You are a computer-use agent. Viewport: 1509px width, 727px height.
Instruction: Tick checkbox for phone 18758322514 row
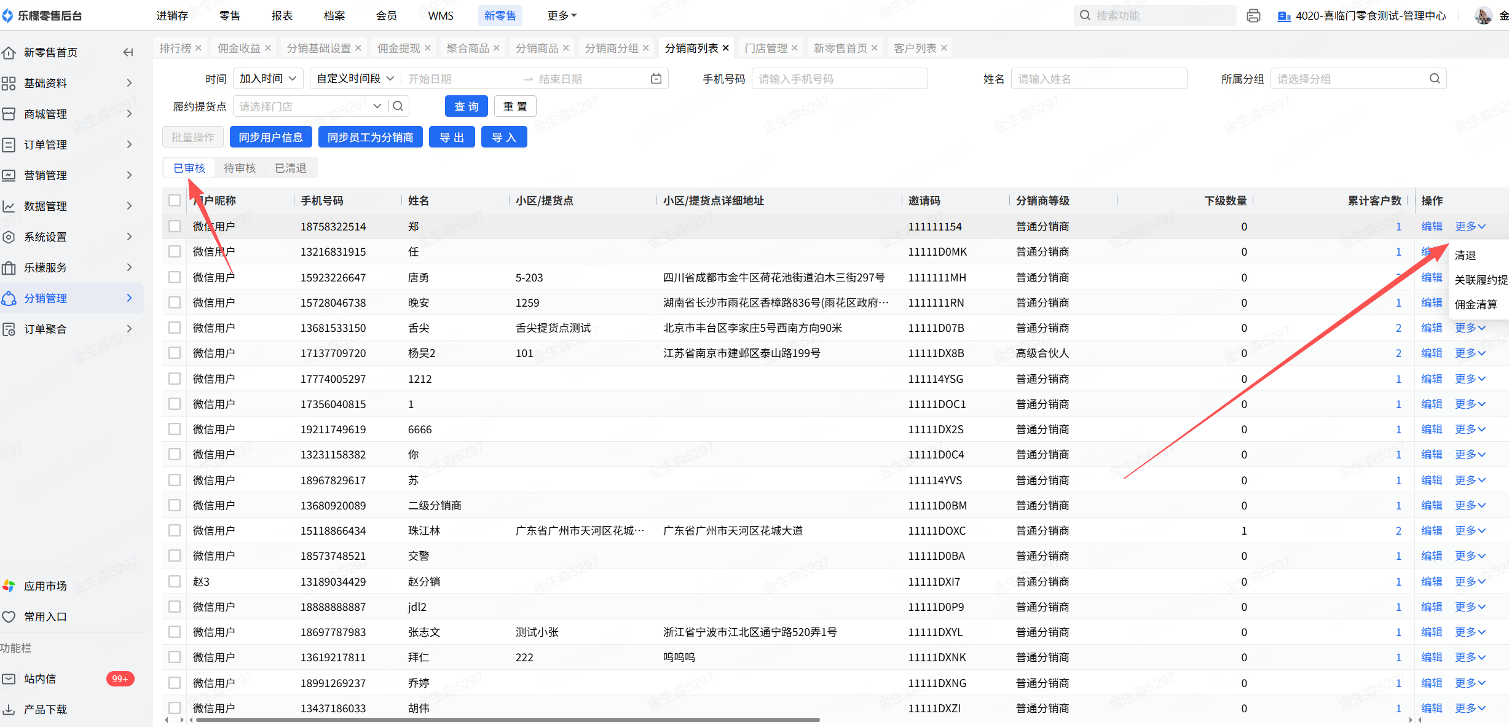point(175,226)
